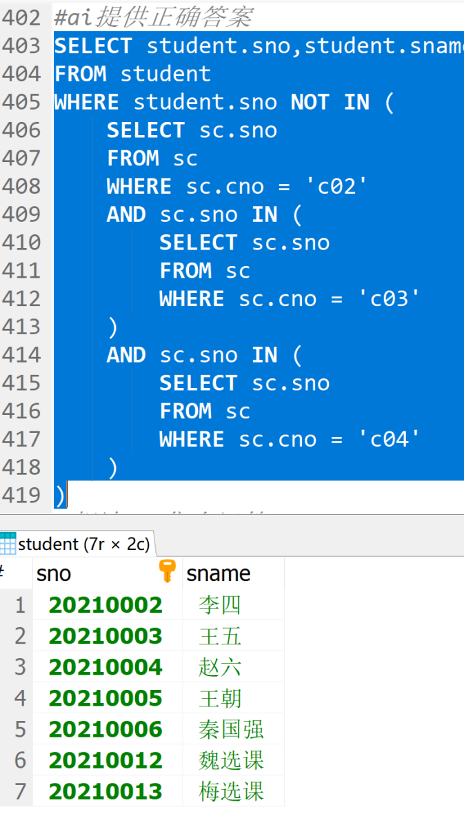Select cell 20210013

[x=108, y=791]
